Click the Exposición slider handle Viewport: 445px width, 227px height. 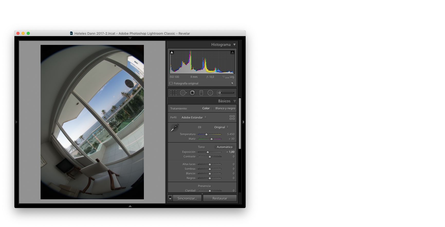[x=208, y=152]
